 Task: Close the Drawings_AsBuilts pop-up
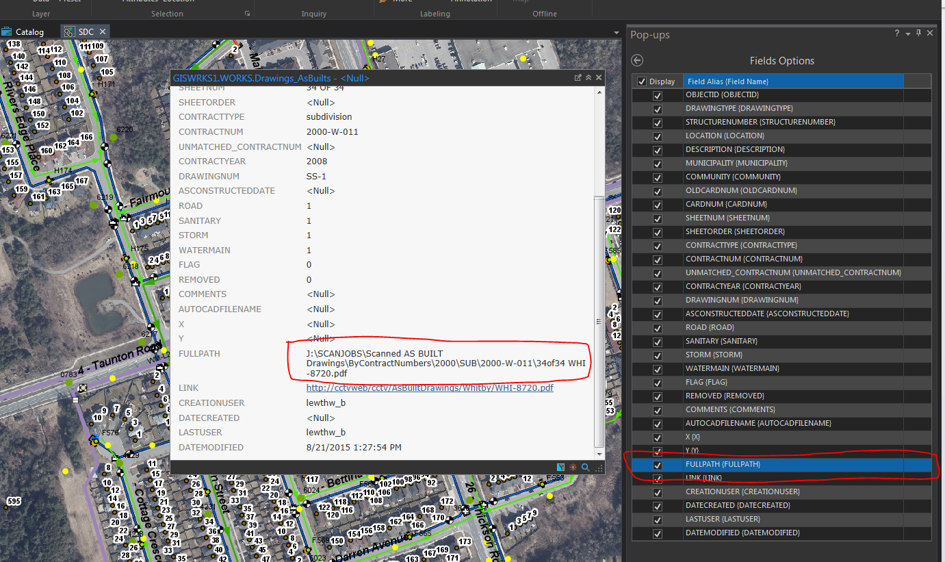pos(599,78)
